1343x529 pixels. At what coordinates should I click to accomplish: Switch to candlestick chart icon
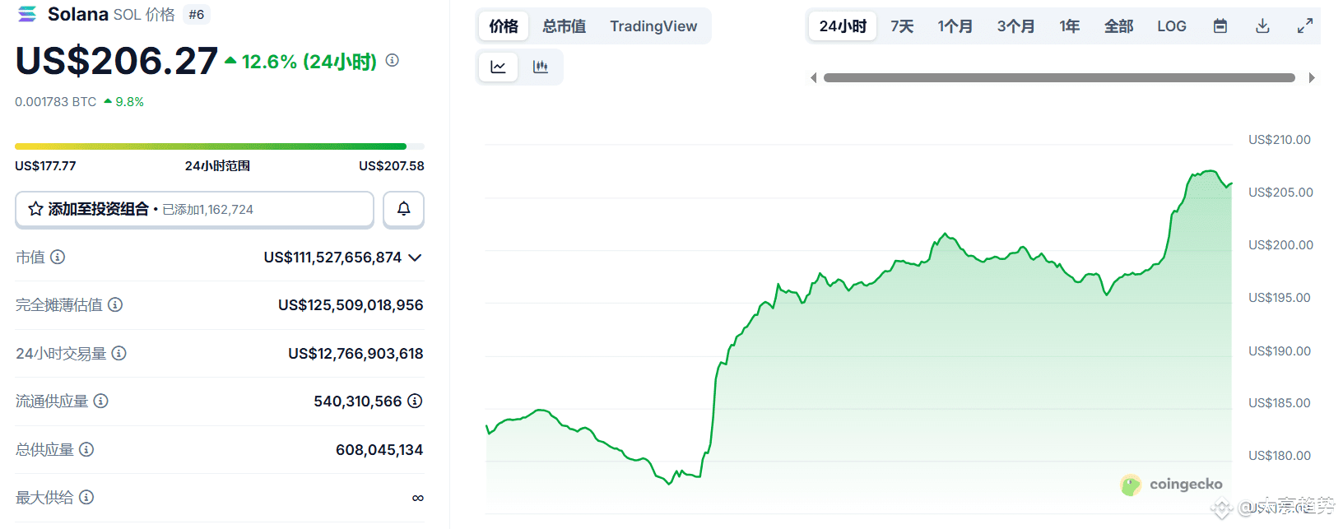click(x=541, y=67)
